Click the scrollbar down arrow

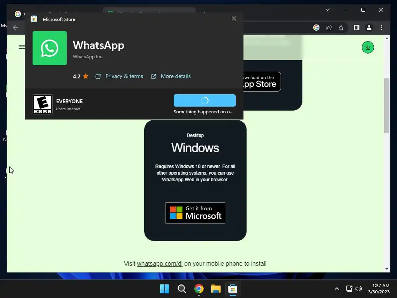(387, 269)
